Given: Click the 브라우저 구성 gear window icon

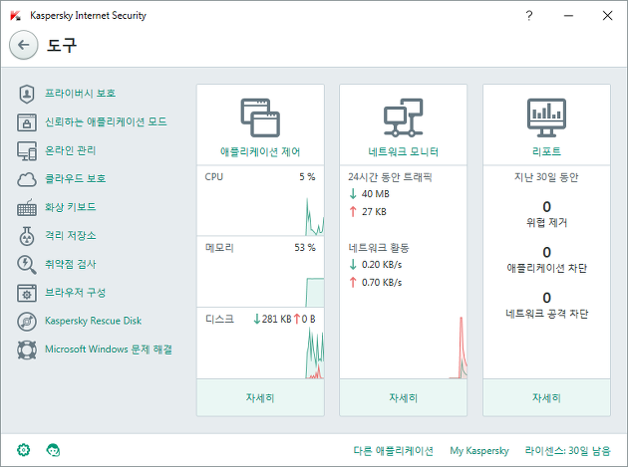Looking at the screenshot, I should point(27,293).
